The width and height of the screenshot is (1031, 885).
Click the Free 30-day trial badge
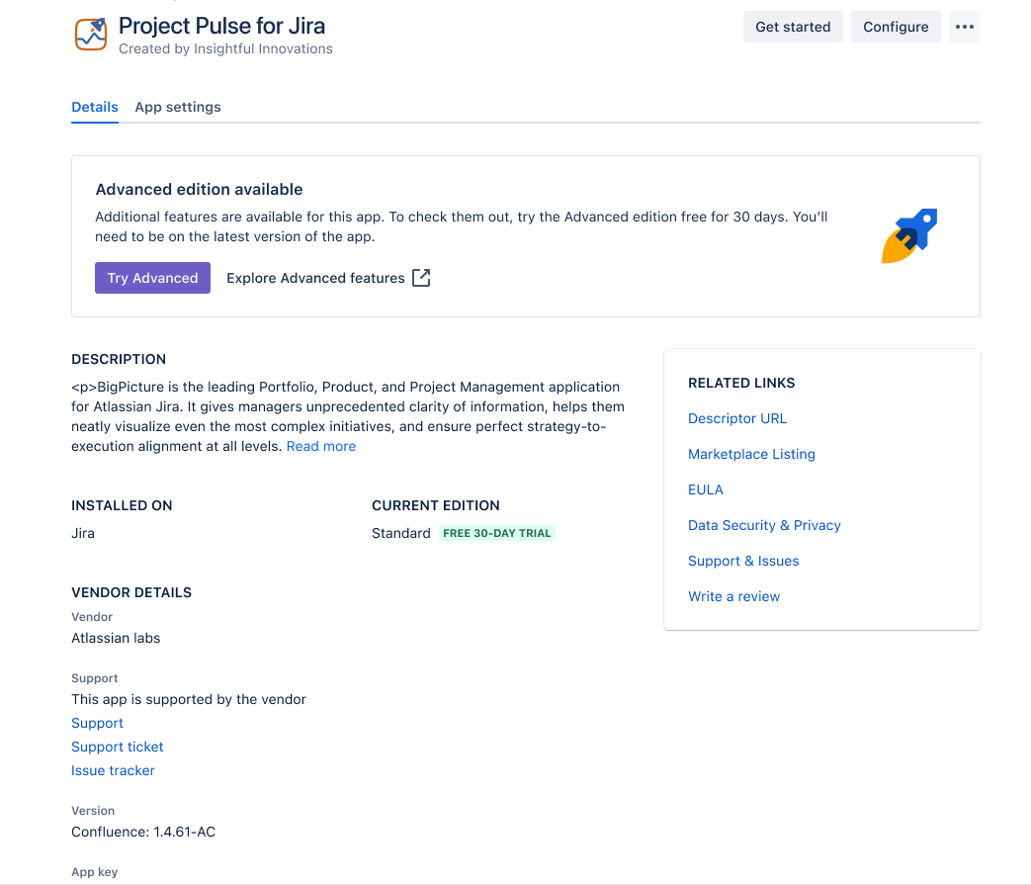497,533
